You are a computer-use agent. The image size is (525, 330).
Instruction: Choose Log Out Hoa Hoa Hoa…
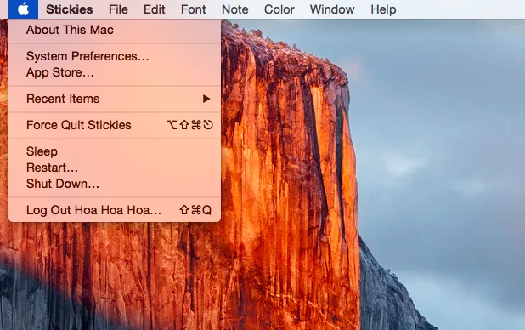[115, 210]
